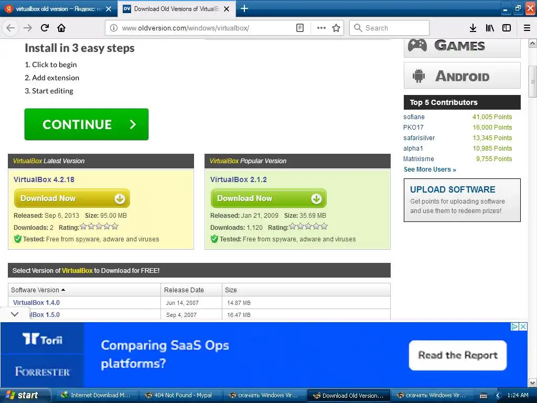The image size is (537, 403).
Task: Open the VirtualBox 4.2.18 title link
Action: 44,179
